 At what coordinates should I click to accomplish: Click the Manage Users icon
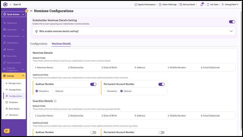6,83
